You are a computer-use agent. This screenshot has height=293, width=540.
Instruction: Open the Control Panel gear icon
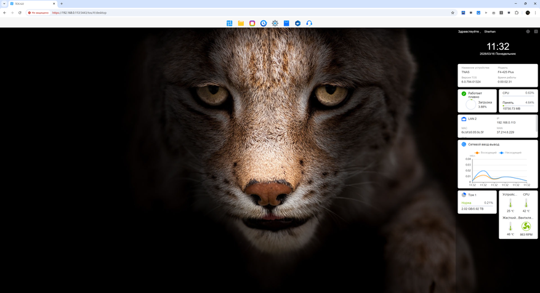275,23
